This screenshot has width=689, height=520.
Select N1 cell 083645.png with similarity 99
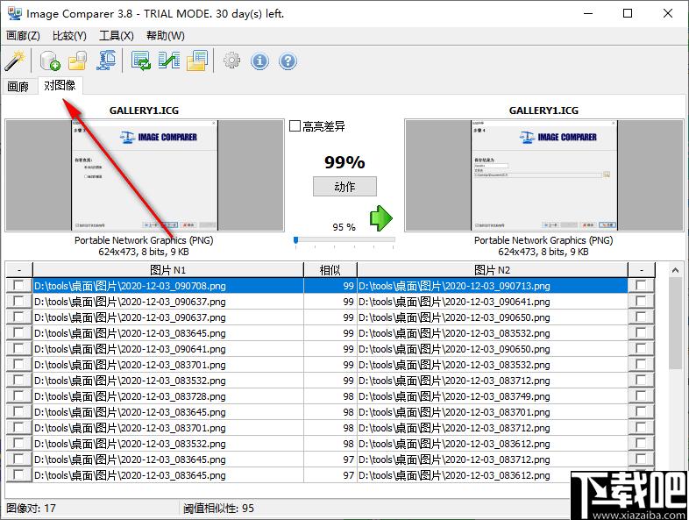click(167, 333)
